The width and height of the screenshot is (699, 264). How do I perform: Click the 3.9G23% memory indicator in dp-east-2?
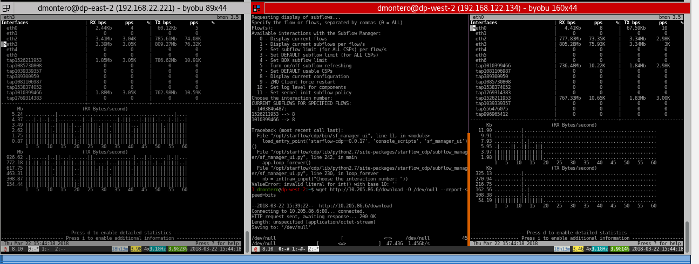(178, 248)
